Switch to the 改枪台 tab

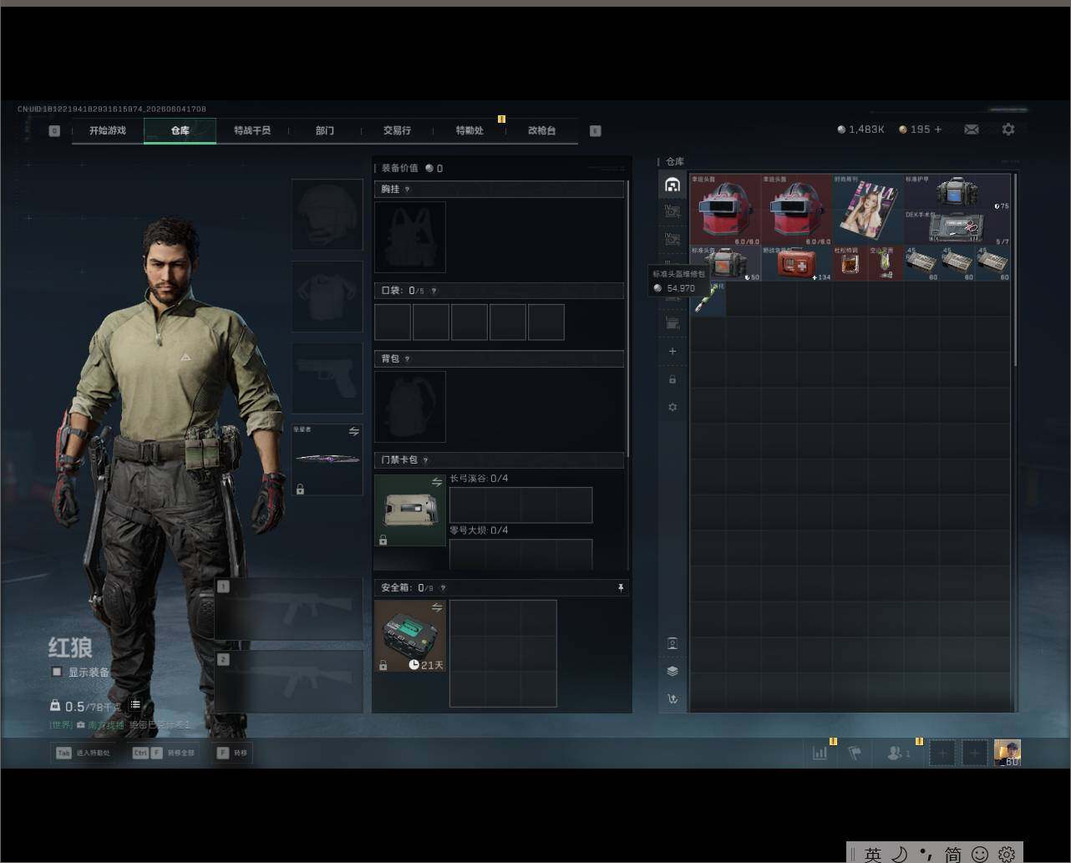542,130
